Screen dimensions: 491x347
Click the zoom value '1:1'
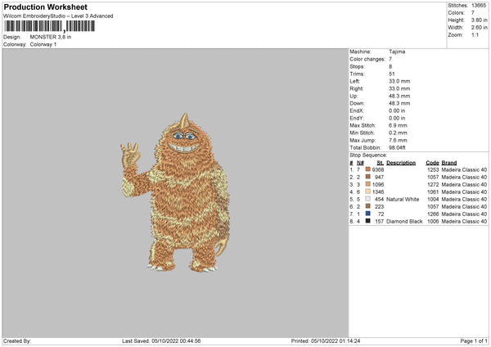[475, 34]
